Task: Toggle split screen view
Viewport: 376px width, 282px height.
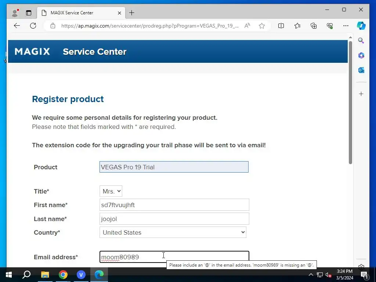Action: pyautogui.click(x=281, y=26)
